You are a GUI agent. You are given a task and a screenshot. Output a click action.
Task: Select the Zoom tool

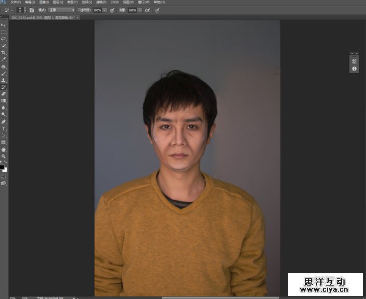[x=3, y=157]
